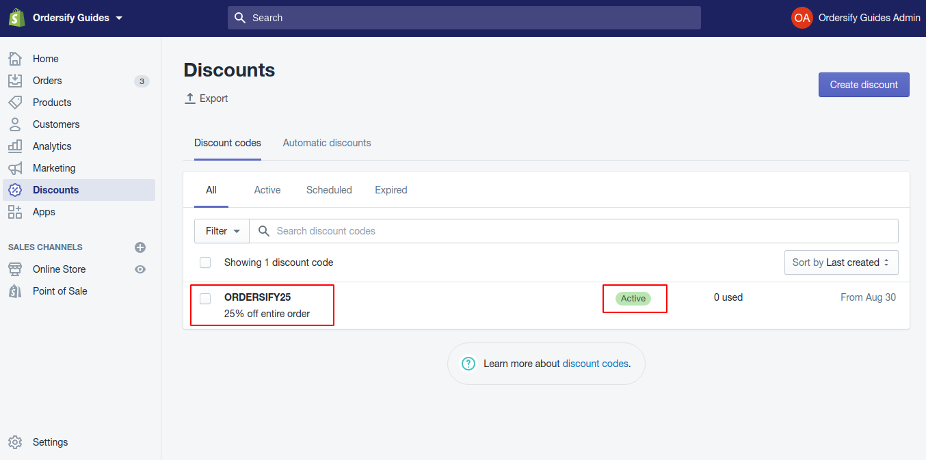The image size is (926, 460).
Task: Switch to the Automatic discounts tab
Action: coord(327,143)
